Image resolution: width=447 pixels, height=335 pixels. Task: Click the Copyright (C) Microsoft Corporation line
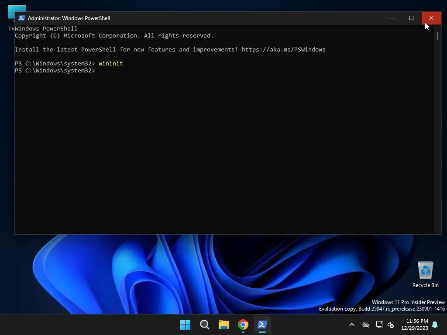tap(114, 36)
